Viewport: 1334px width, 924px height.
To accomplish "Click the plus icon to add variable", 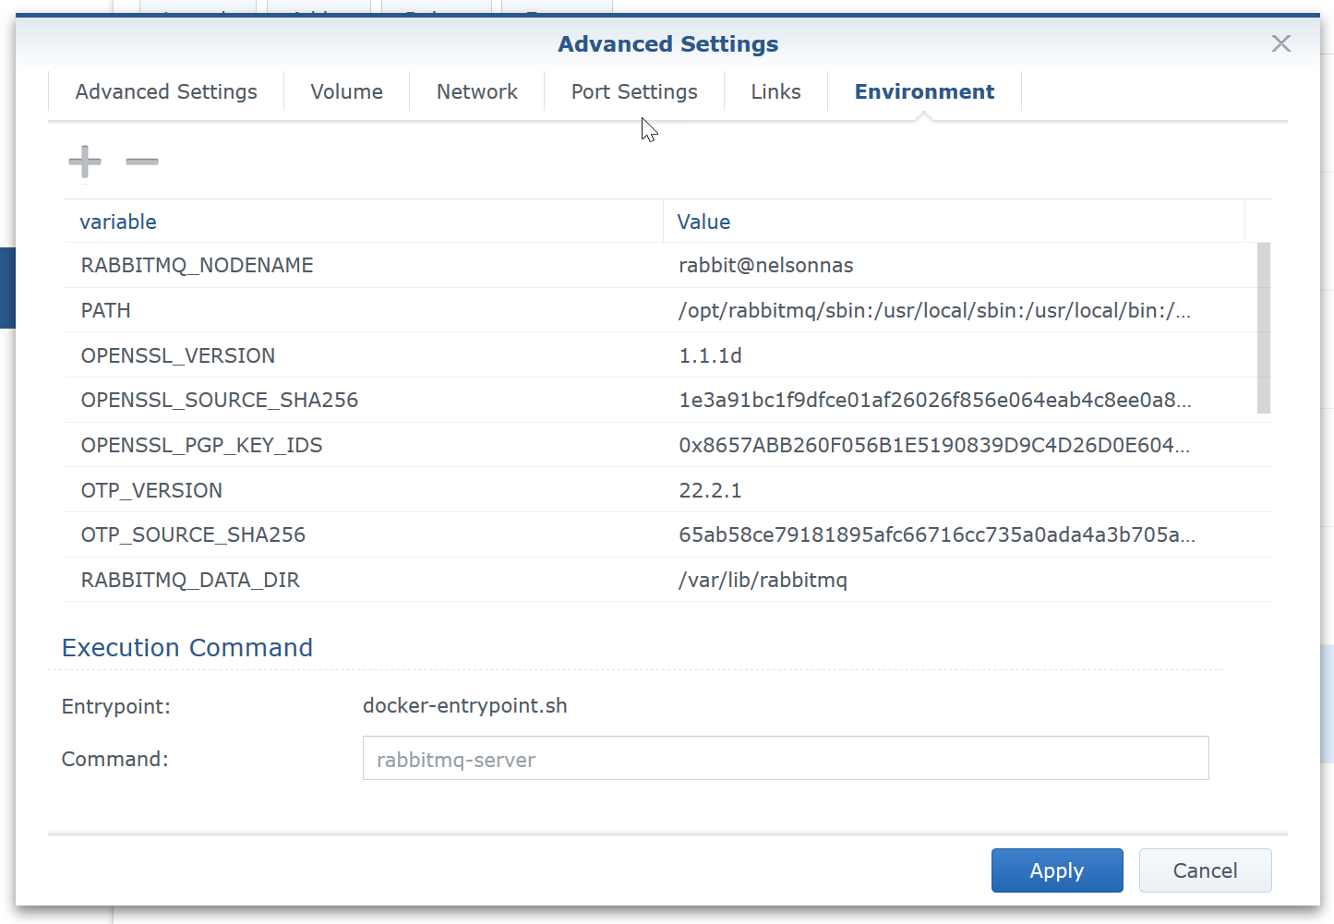I will pyautogui.click(x=85, y=162).
